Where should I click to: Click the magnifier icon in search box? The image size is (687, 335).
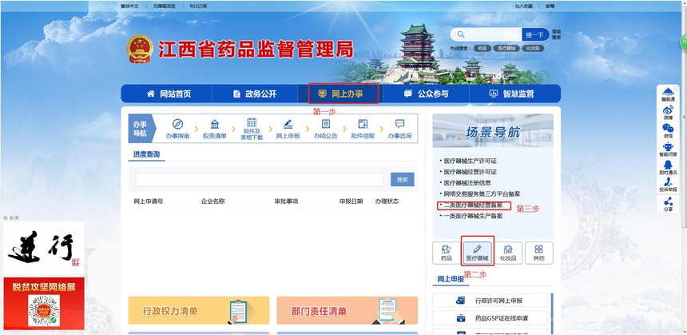(460, 34)
